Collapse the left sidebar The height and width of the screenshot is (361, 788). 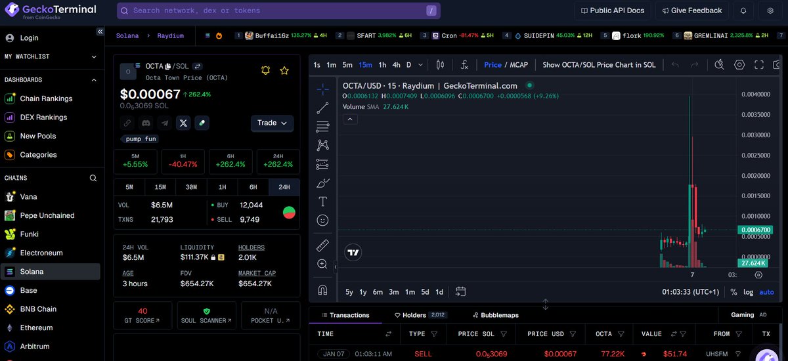click(x=100, y=32)
